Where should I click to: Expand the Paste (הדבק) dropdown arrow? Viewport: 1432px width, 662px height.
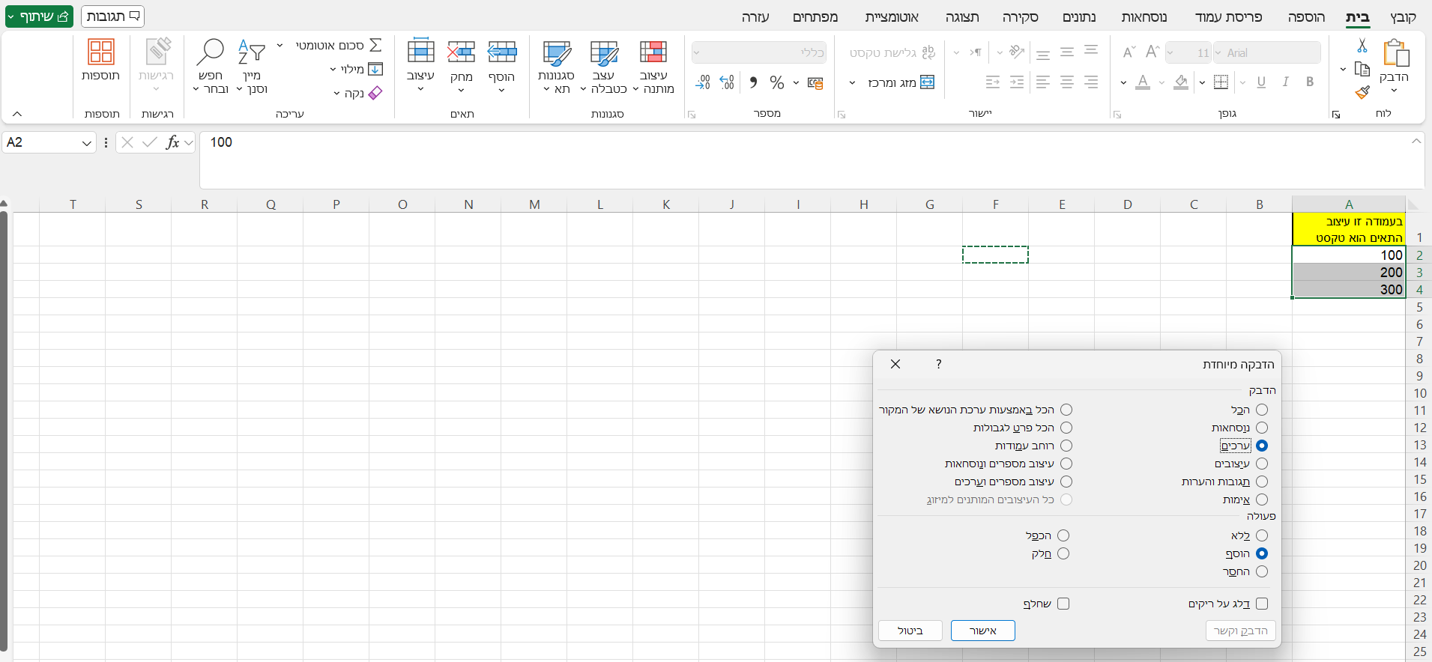click(1394, 91)
